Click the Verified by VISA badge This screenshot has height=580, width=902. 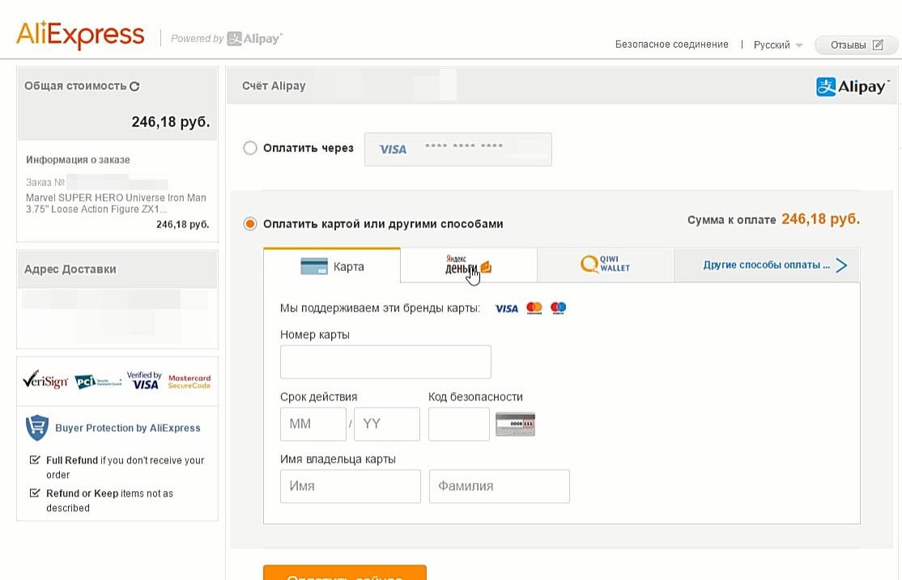click(144, 380)
